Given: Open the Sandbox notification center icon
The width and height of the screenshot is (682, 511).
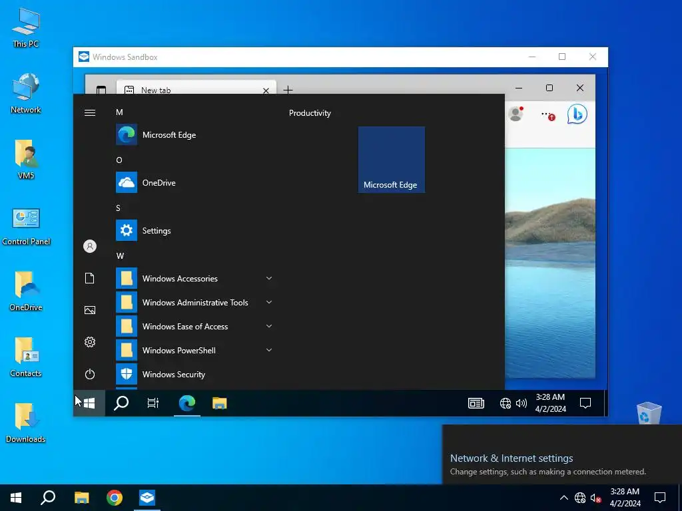Looking at the screenshot, I should pyautogui.click(x=585, y=403).
